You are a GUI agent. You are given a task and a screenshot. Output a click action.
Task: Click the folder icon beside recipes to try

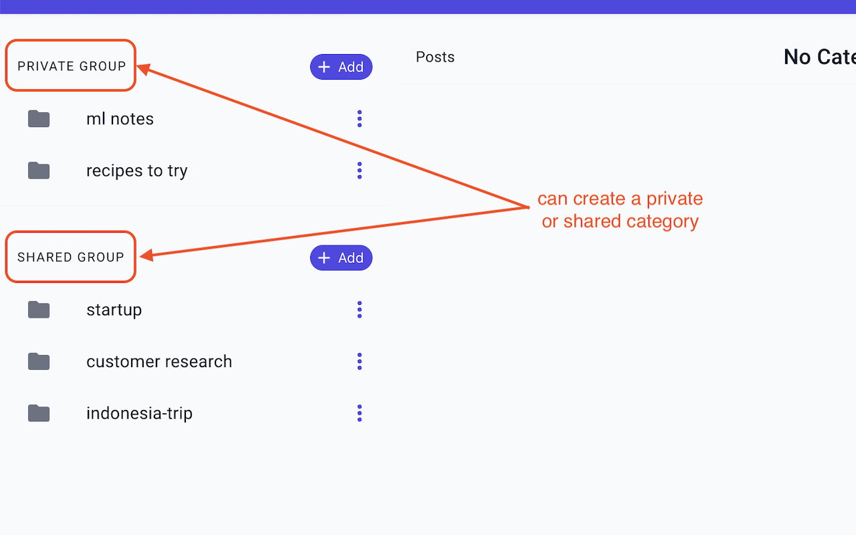pyautogui.click(x=39, y=171)
